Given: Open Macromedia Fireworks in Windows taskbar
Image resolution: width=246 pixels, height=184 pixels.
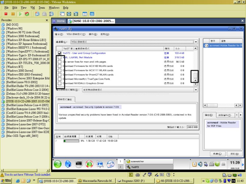Looking at the screenshot, I should pyautogui.click(x=96, y=181).
